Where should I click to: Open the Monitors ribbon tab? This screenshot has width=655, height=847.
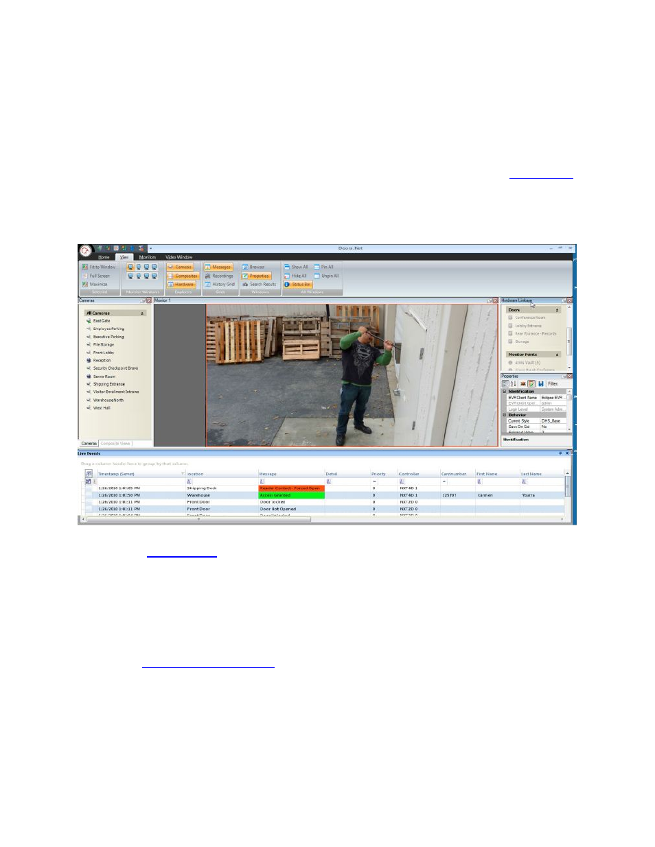[x=148, y=257]
